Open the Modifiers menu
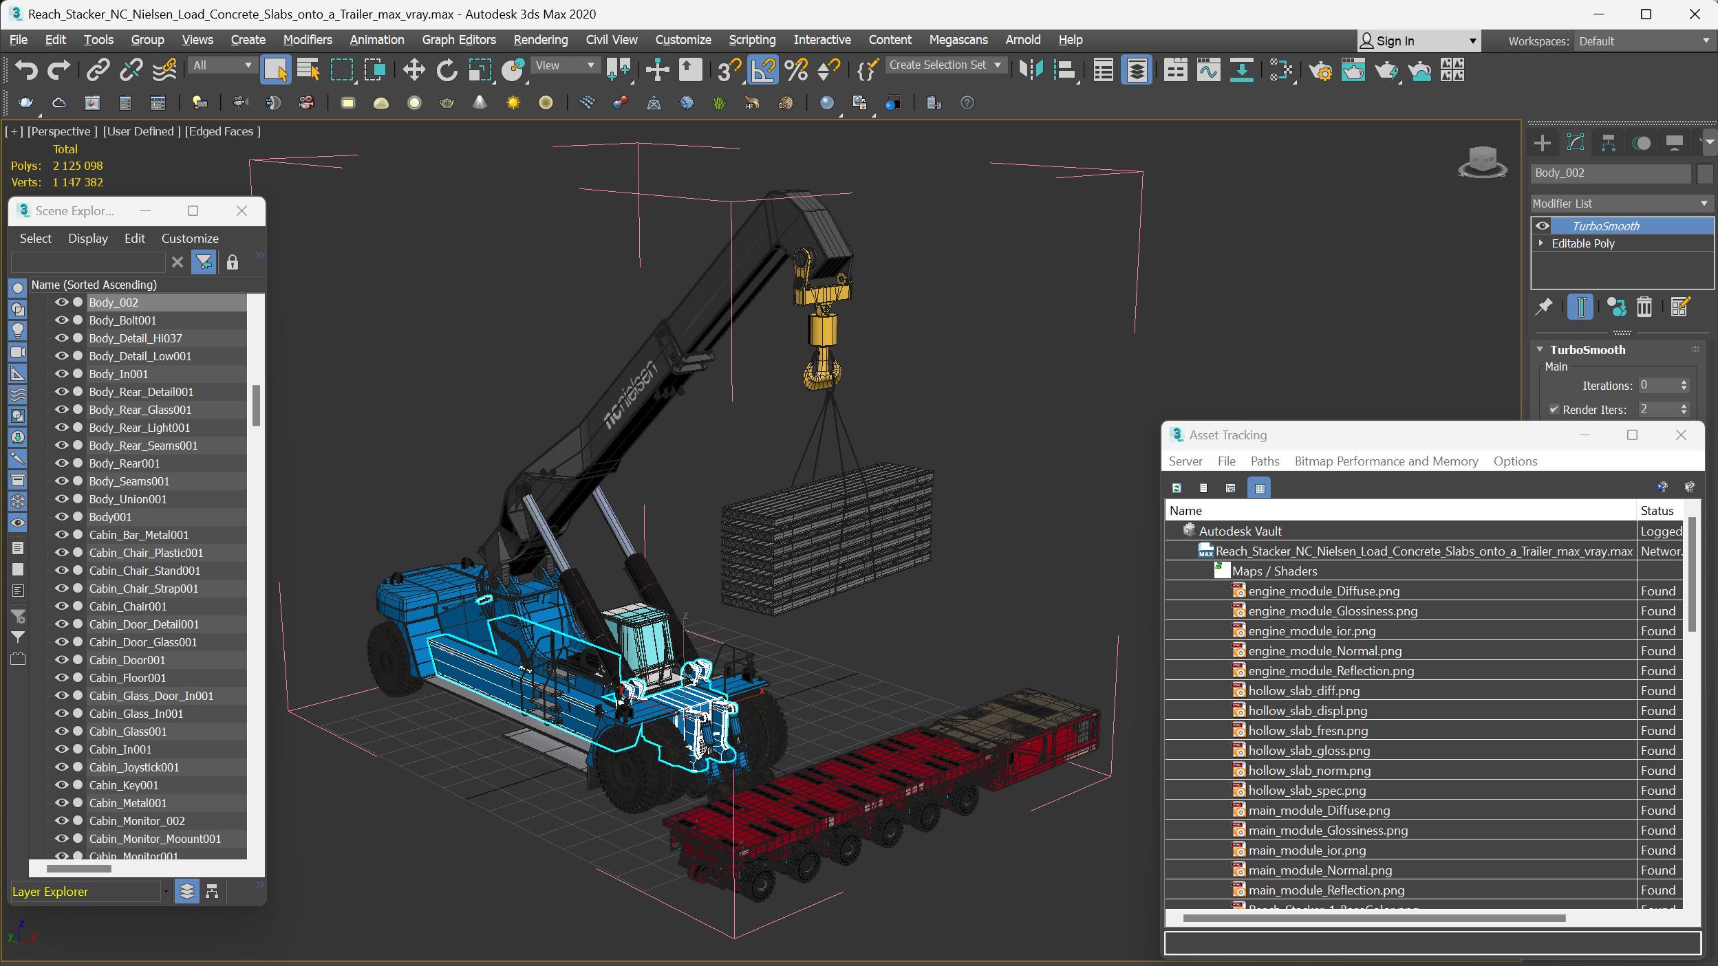The height and width of the screenshot is (966, 1718). (x=308, y=40)
